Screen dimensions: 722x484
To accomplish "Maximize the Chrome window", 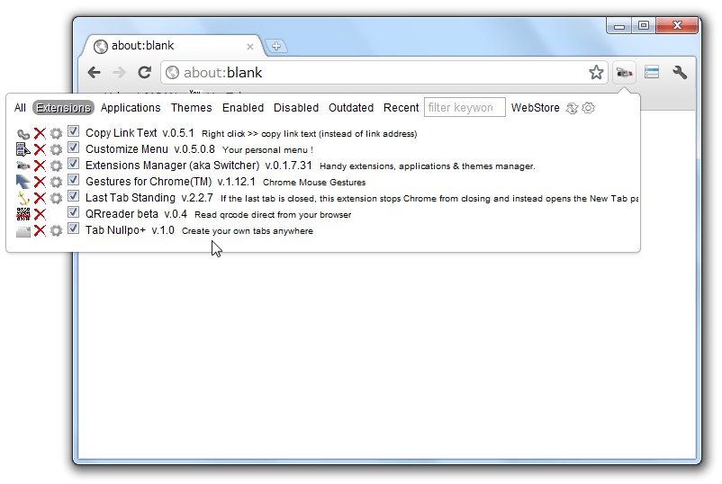I will point(644,25).
